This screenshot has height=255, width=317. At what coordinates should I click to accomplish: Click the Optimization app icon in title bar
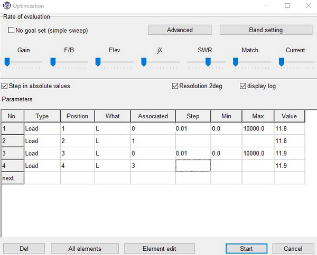[x=6, y=6]
